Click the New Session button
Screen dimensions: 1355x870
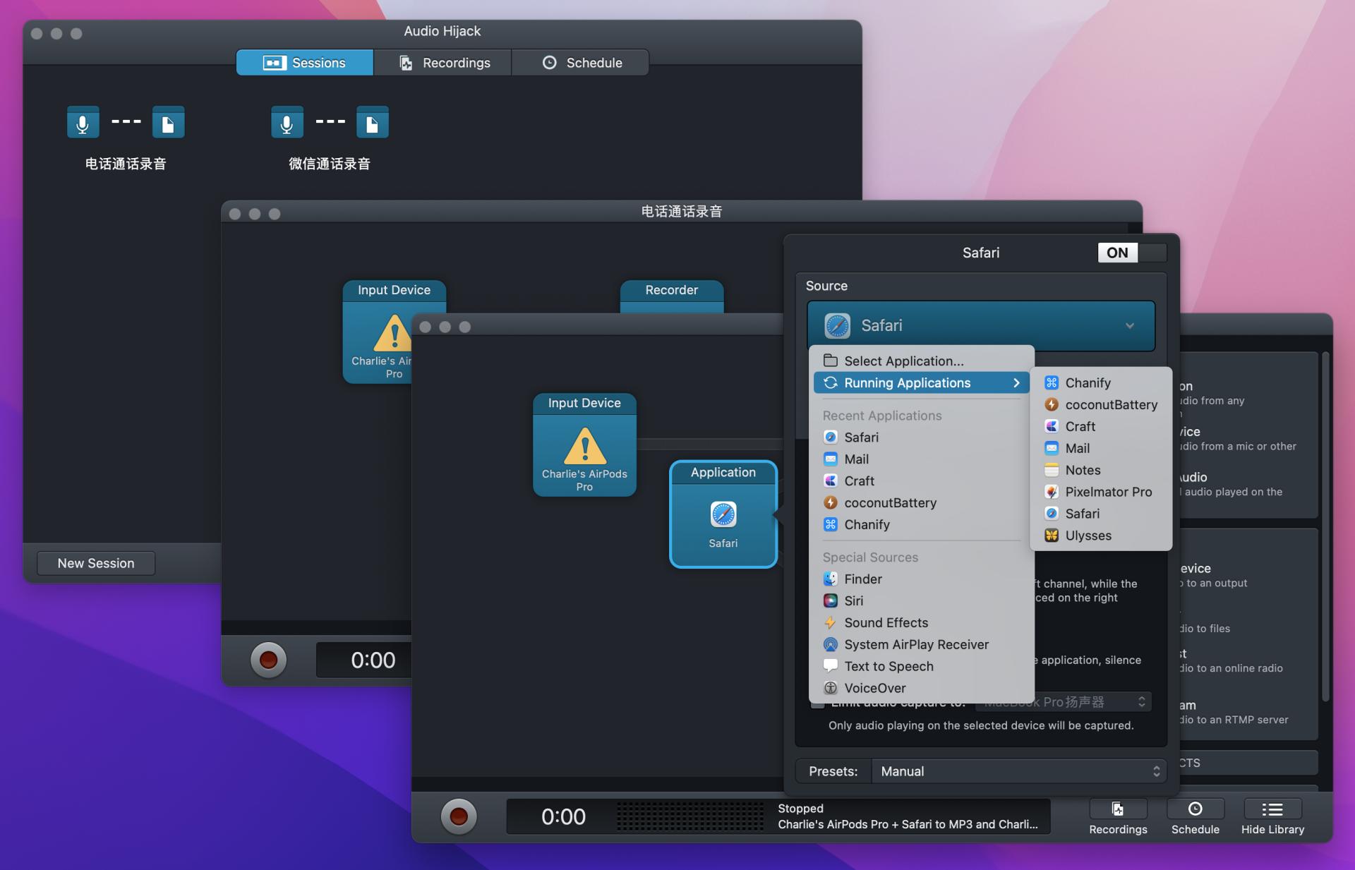tap(96, 563)
